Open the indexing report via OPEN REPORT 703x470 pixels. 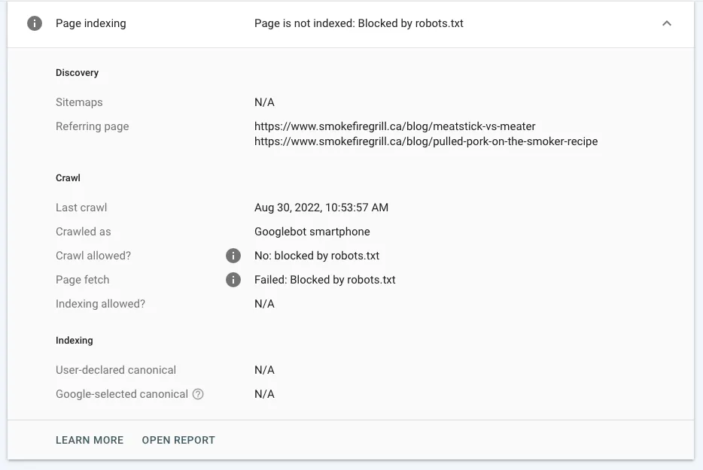click(x=178, y=440)
